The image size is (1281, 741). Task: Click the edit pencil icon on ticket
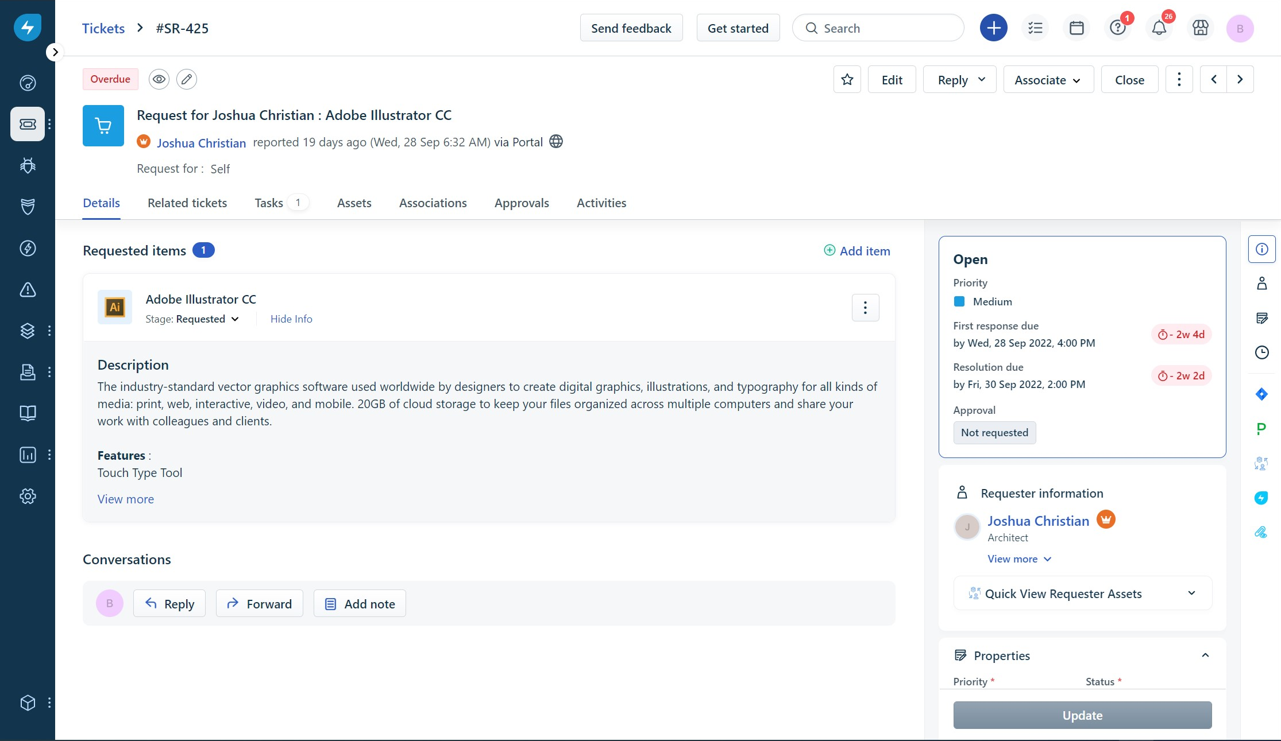[x=186, y=79]
